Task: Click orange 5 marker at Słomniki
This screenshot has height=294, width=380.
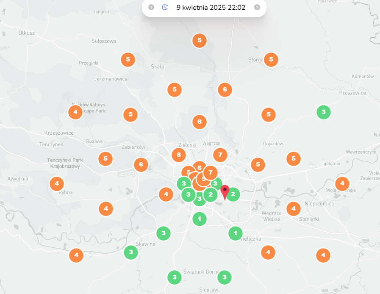Action: (x=271, y=60)
